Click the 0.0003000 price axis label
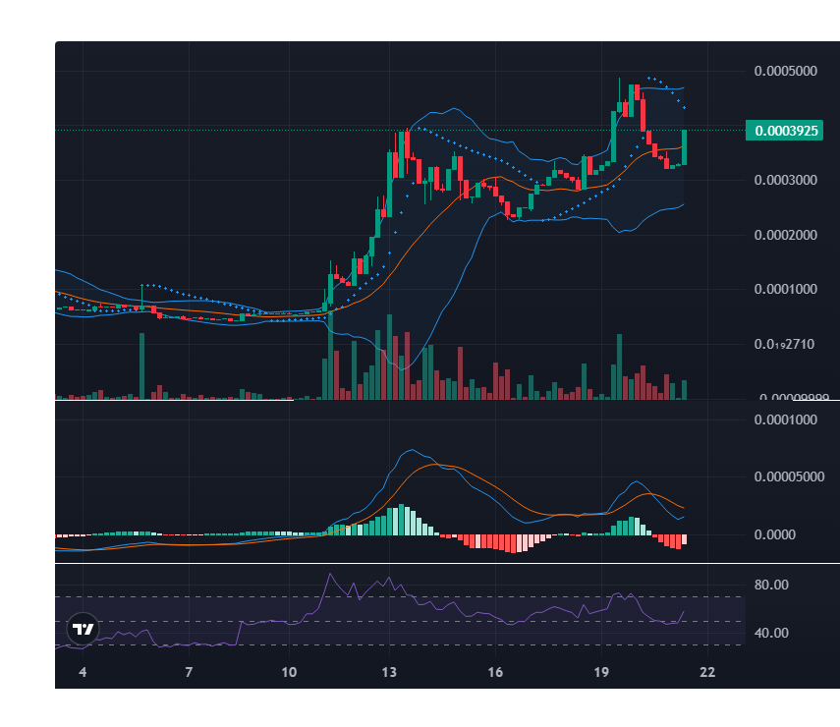 pyautogui.click(x=785, y=180)
